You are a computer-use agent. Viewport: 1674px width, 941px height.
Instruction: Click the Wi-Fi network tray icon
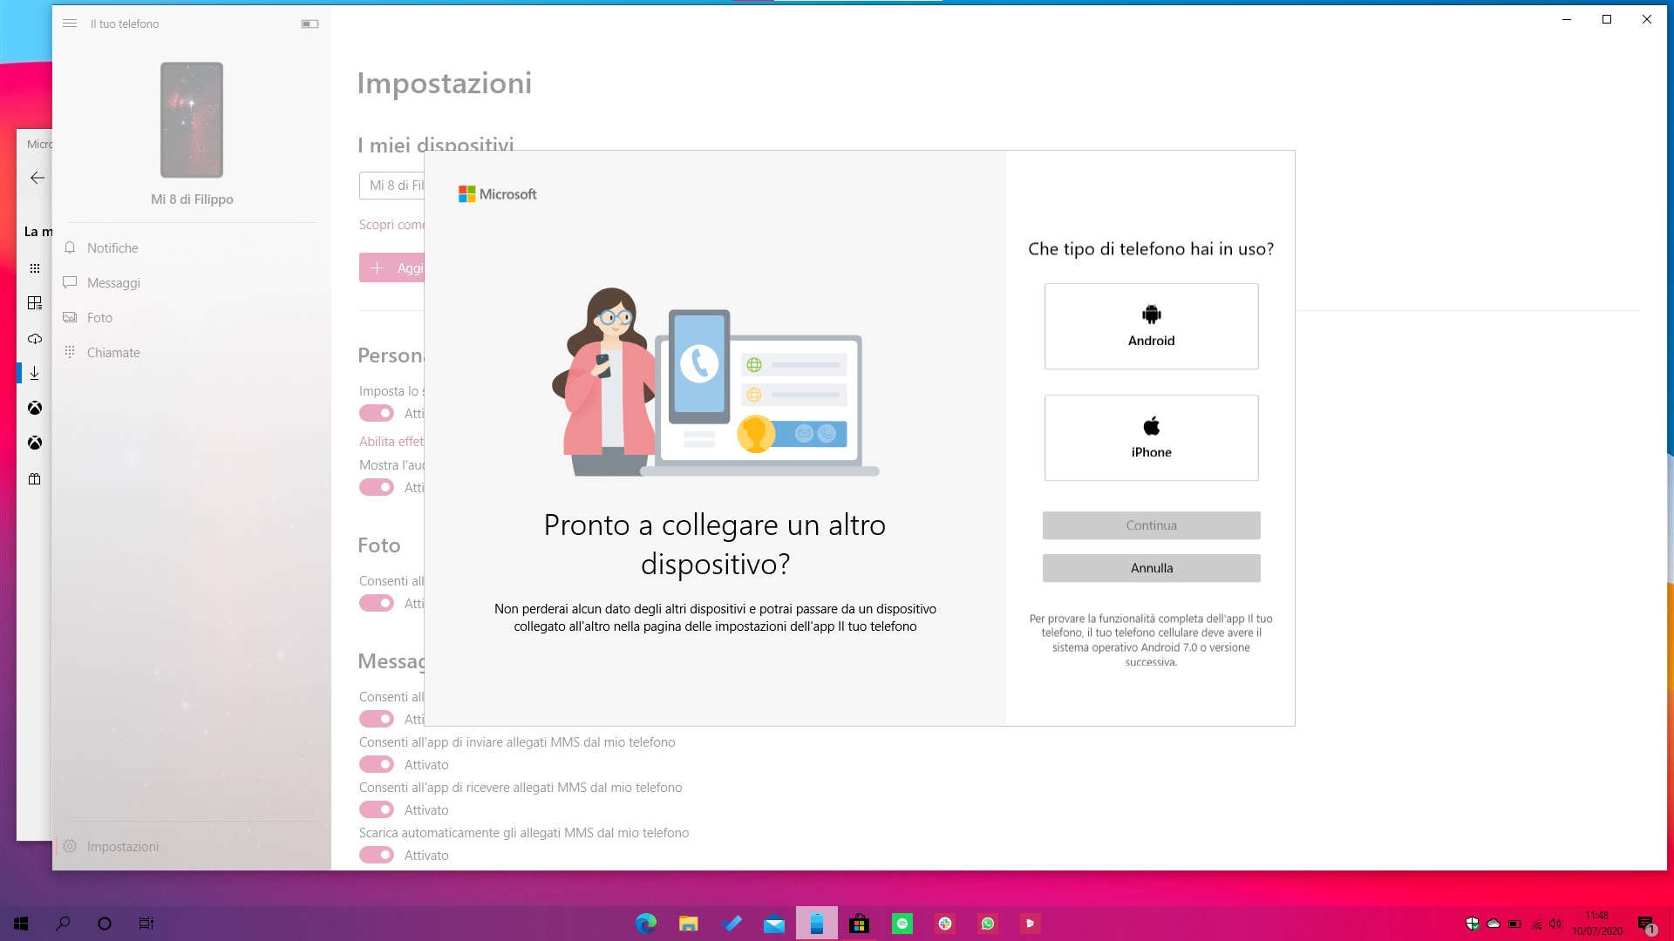1536,924
